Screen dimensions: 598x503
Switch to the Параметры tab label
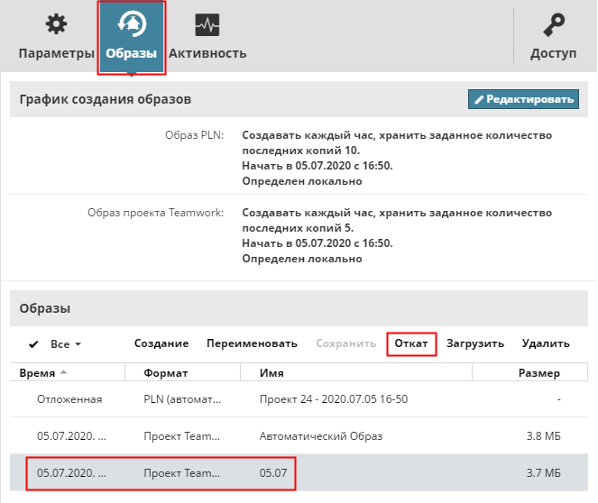click(56, 53)
